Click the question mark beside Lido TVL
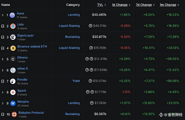 click(x=90, y=26)
